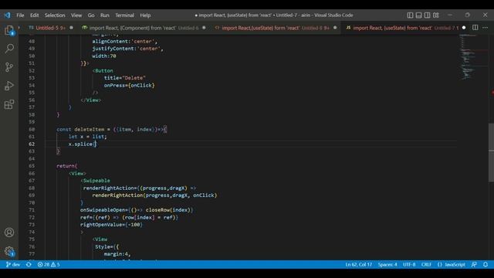Click the VS Code logo icon
Screen dimensions: 494x278
[x=7, y=15]
